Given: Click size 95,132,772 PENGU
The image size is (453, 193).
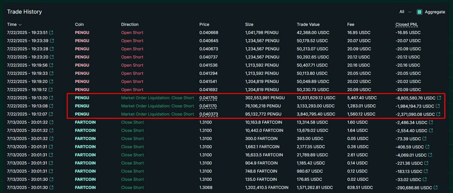Looking at the screenshot, I should [x=263, y=114].
